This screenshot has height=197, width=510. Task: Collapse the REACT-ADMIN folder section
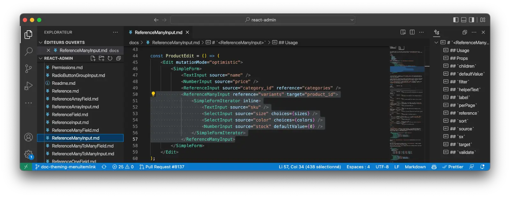[40, 58]
